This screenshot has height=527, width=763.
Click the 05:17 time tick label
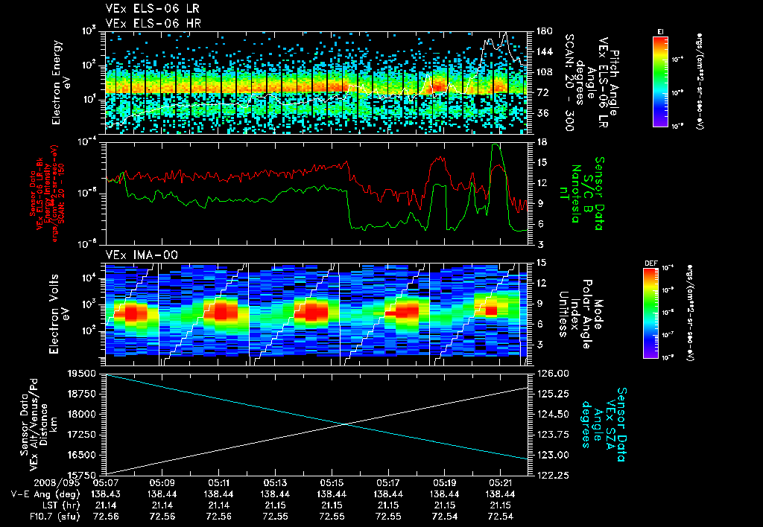[387, 483]
